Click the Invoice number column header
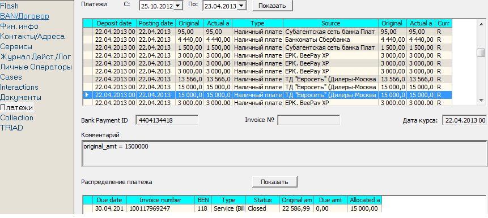This screenshot has width=488, height=218. pyautogui.click(x=160, y=200)
